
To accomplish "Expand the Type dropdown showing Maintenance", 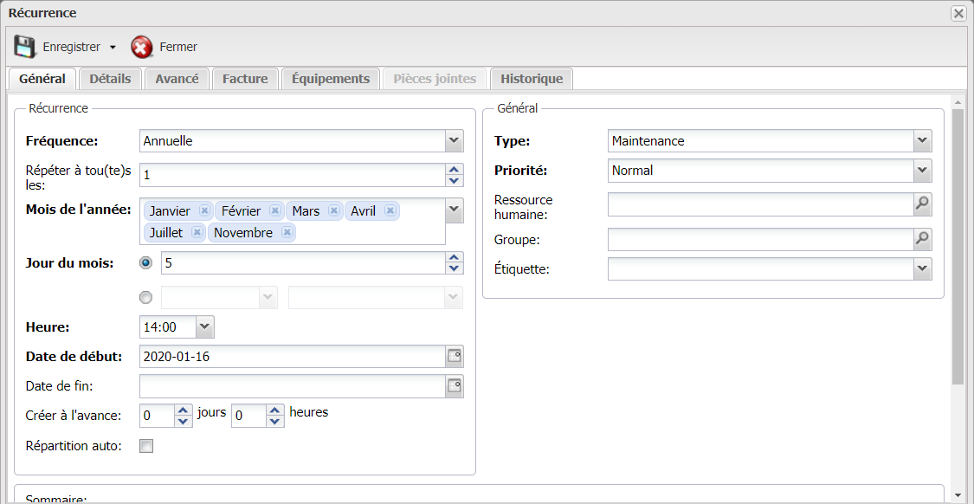I will tap(923, 141).
